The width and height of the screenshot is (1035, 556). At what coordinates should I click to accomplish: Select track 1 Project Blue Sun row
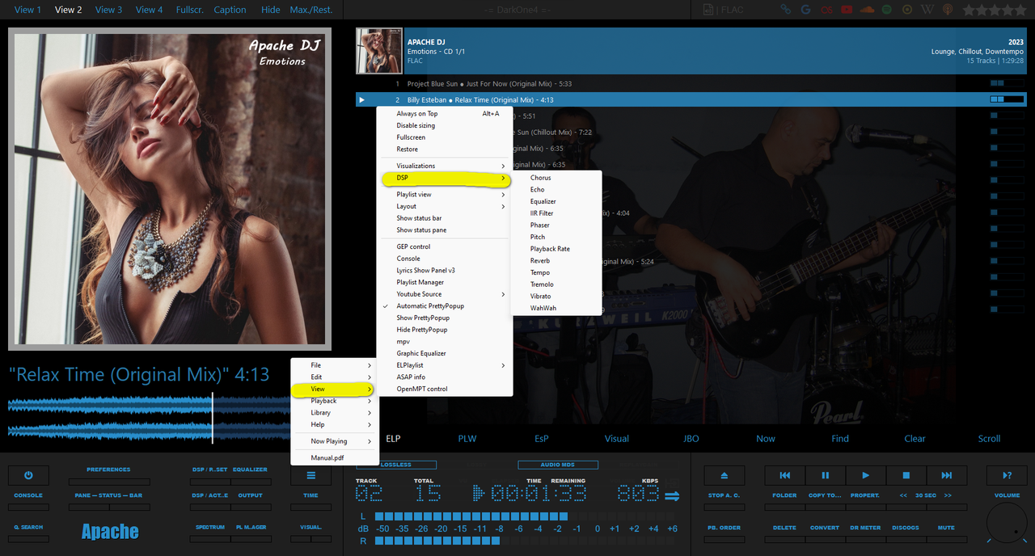click(x=691, y=84)
